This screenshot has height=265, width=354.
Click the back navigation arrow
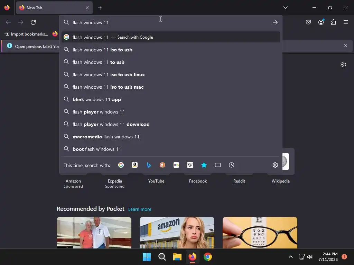tap(8, 22)
